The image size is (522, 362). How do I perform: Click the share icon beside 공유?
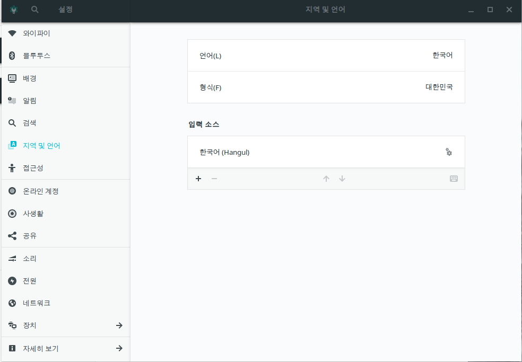[x=12, y=236]
